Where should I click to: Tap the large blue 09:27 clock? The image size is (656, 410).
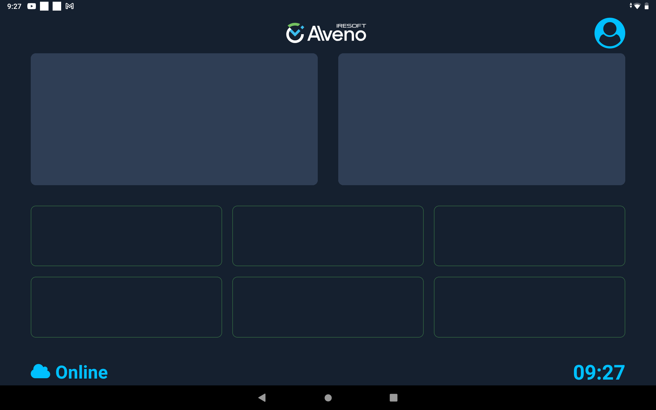pyautogui.click(x=599, y=372)
